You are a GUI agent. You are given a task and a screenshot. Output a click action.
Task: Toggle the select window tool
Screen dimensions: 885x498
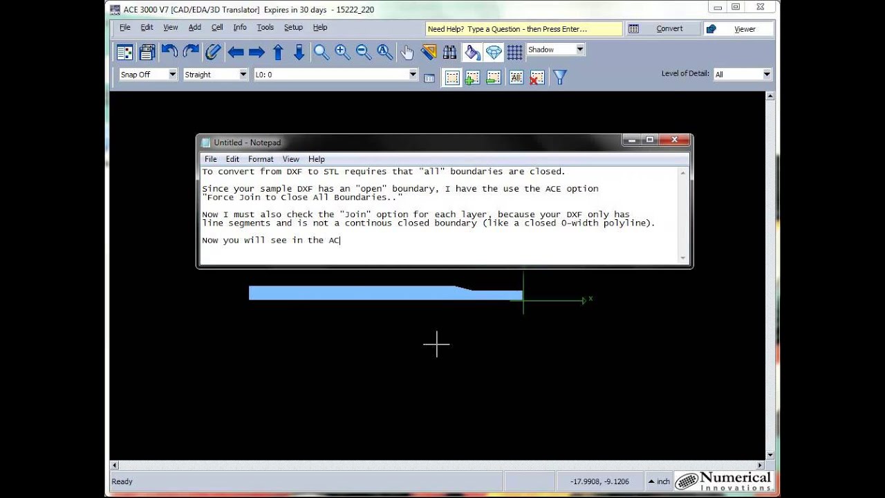click(451, 77)
